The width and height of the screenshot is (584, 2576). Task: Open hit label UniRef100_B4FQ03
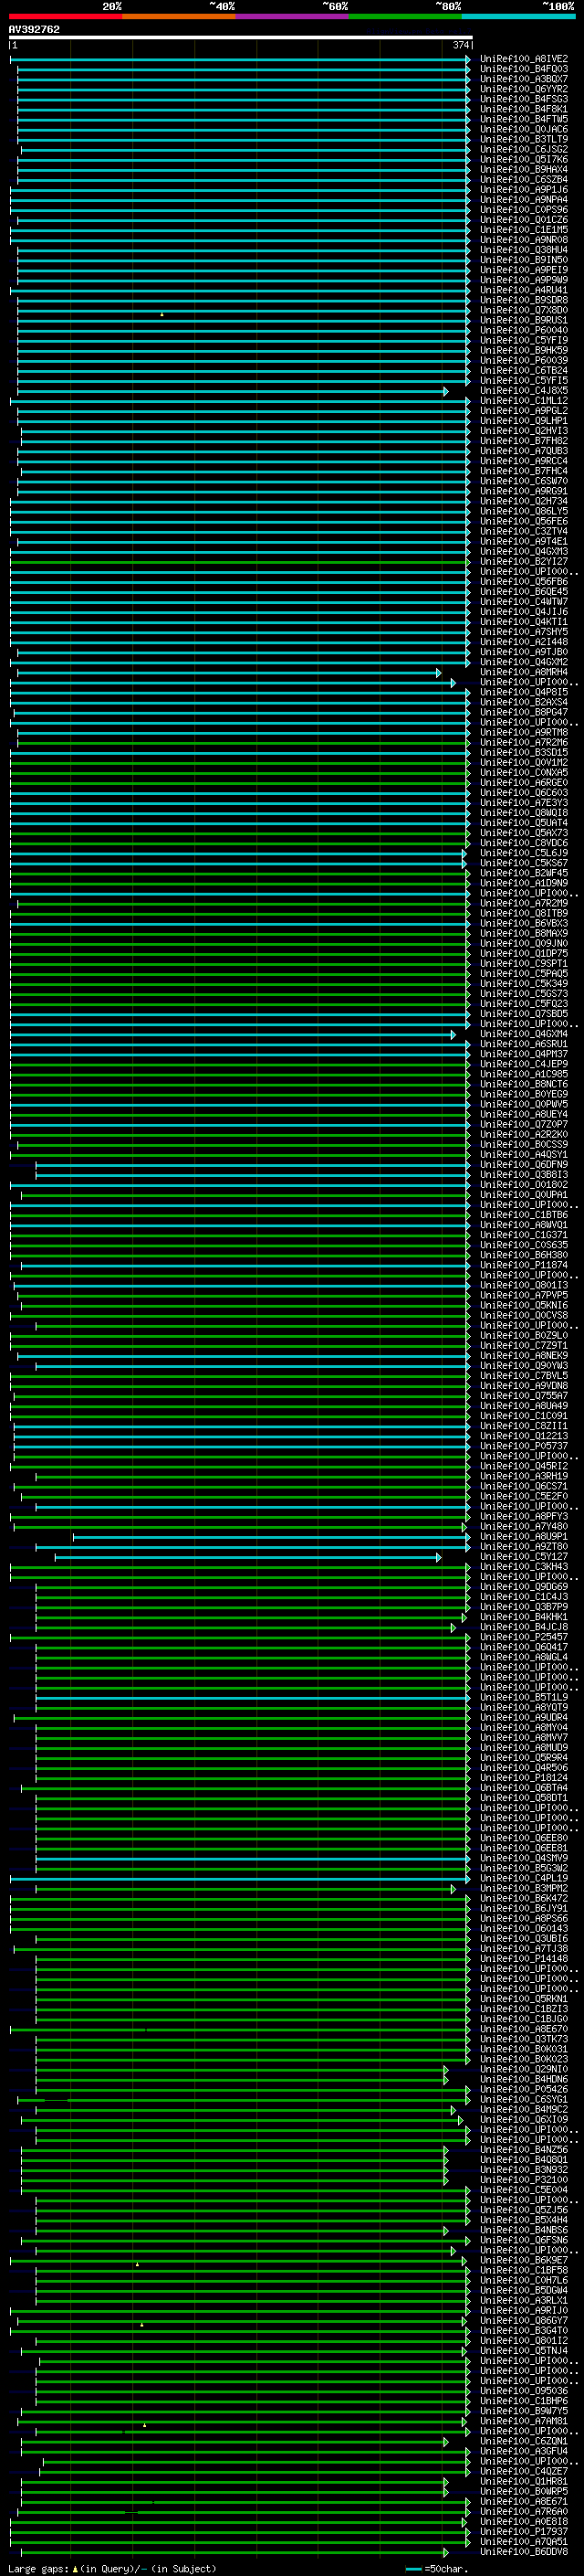(524, 69)
